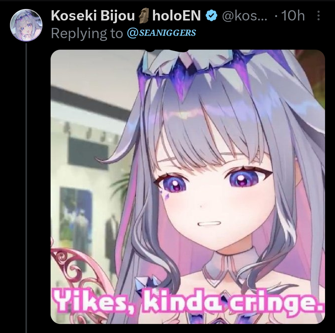Viewport: 335px width, 333px height.
Task: Click the gray Replying to label
Action: tap(87, 33)
